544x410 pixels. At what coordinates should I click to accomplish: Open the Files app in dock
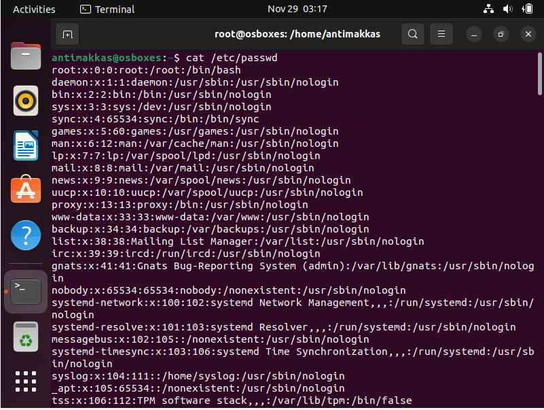26,56
